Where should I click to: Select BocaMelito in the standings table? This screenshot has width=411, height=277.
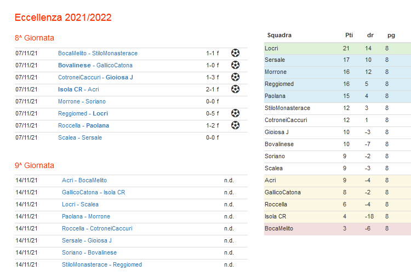click(279, 228)
